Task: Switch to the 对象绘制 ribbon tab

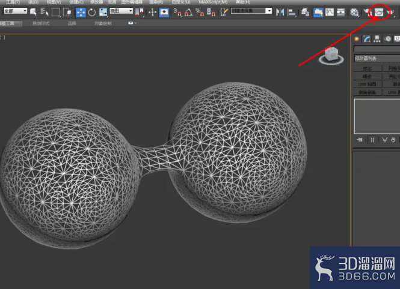Action: 103,23
